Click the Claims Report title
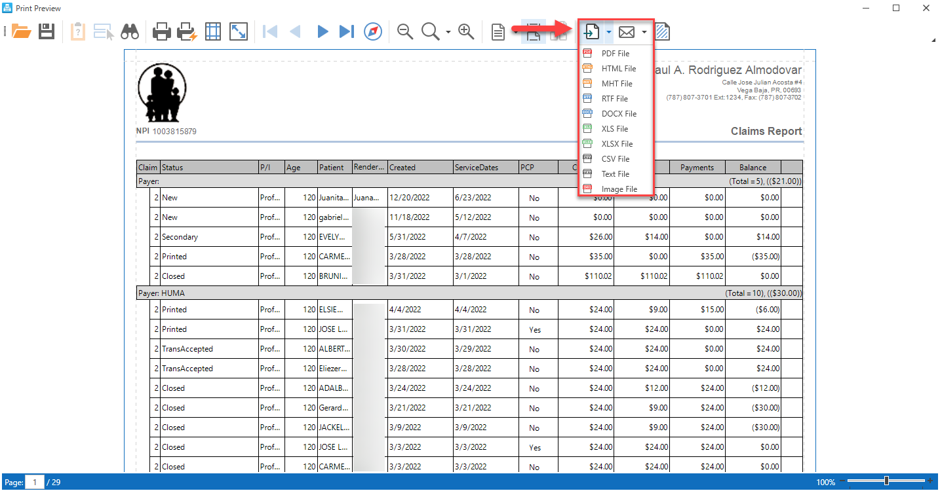Image resolution: width=940 pixels, height=493 pixels. pyautogui.click(x=766, y=131)
